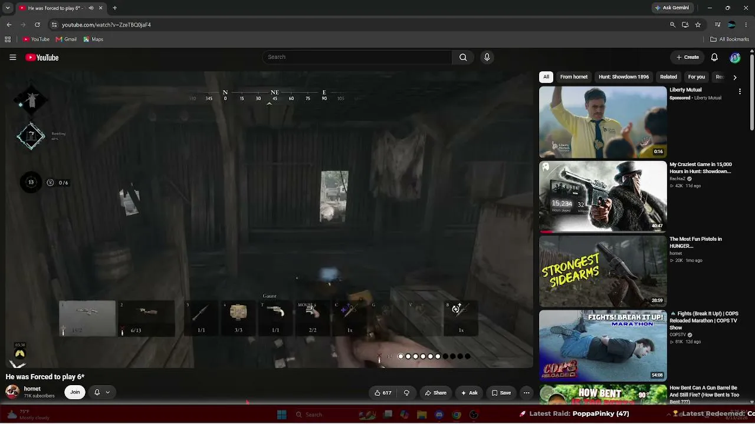This screenshot has height=424, width=755.
Task: Open the 'How Bent' gun barrel thumbnail
Action: [603, 395]
